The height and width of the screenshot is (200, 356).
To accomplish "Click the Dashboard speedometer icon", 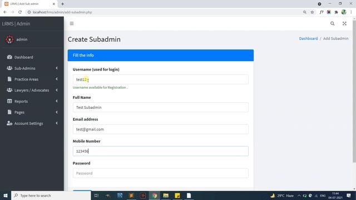I will click(x=9, y=57).
